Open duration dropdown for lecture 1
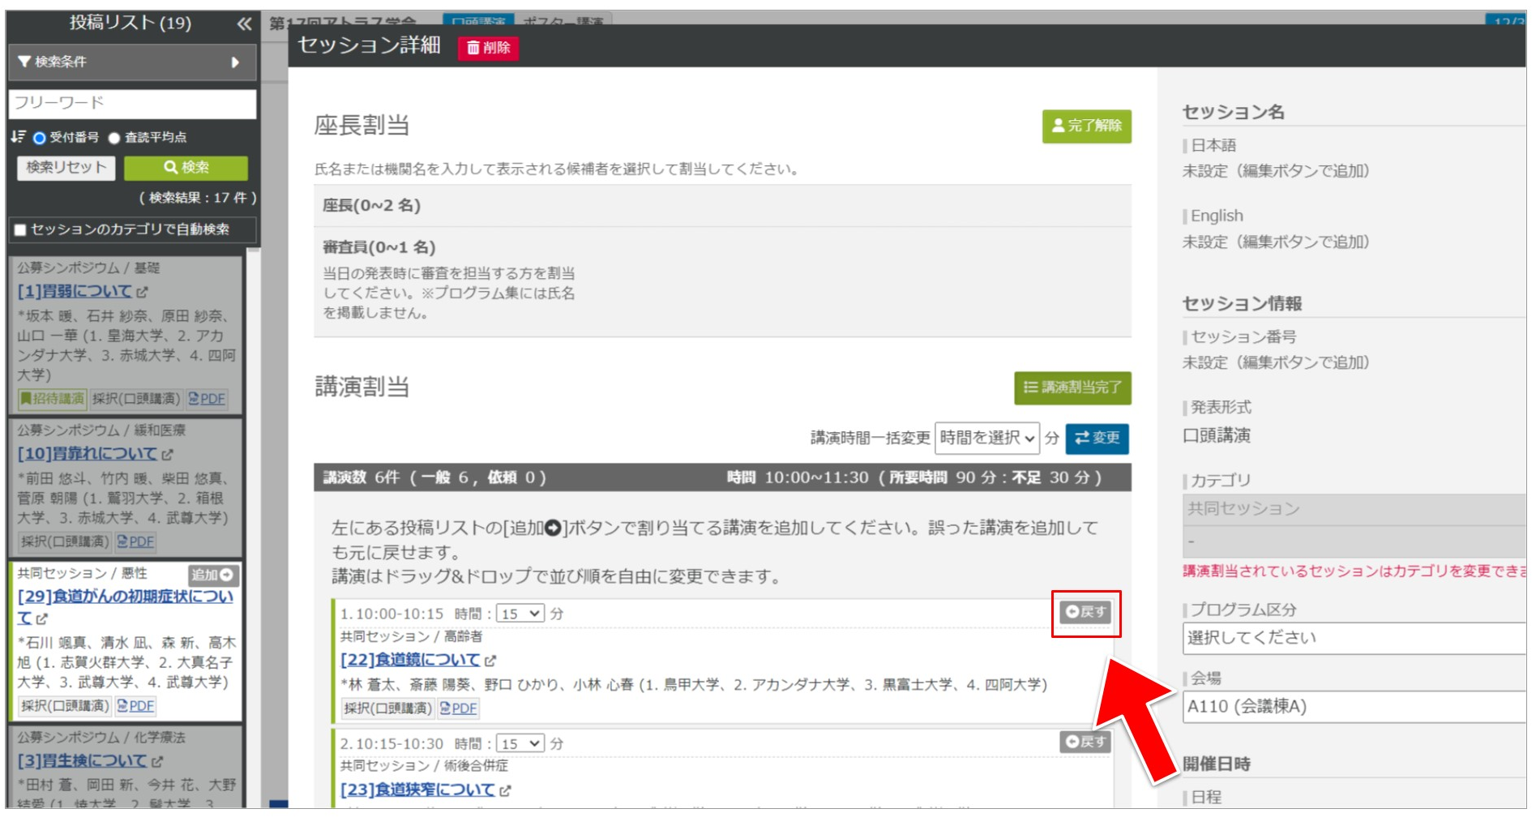This screenshot has width=1536, height=826. coord(520,614)
